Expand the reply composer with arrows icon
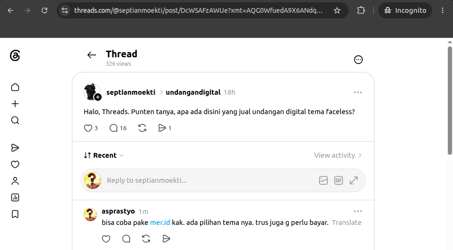The width and height of the screenshot is (453, 250). click(x=354, y=180)
